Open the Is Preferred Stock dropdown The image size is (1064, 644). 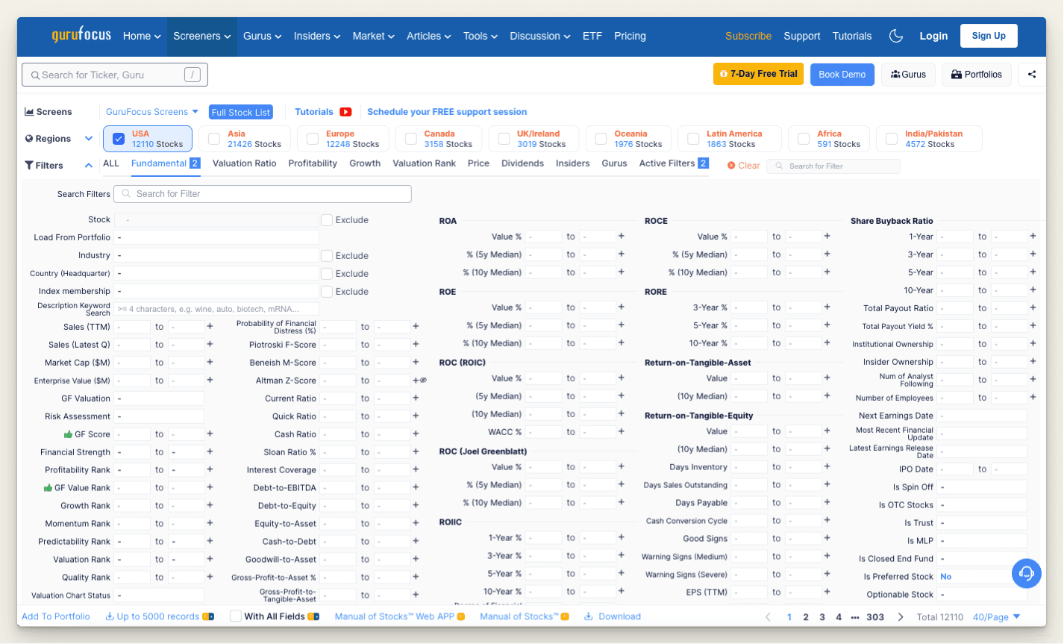pos(982,577)
